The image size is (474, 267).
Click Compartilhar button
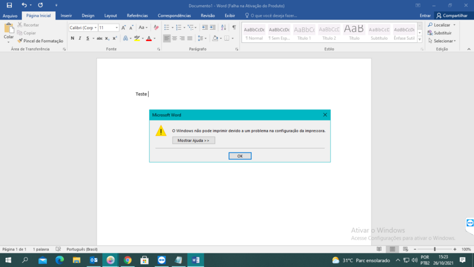[452, 15]
